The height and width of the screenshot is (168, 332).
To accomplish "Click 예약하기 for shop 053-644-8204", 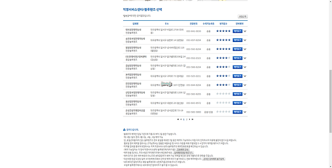I will click(237, 85).
